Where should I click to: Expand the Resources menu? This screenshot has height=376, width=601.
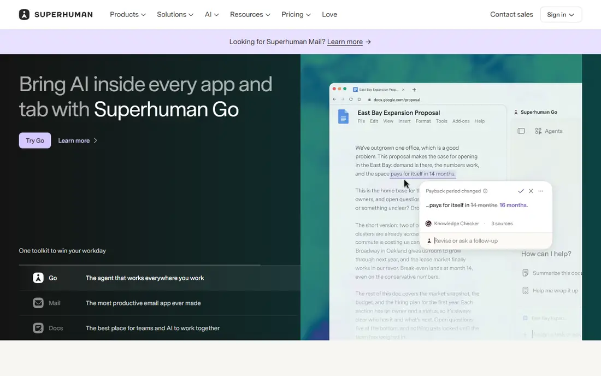(250, 15)
